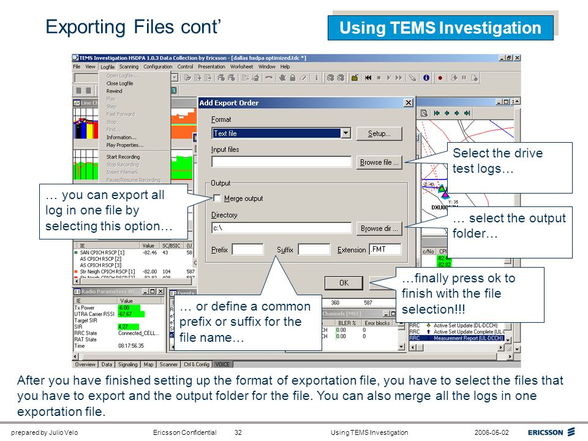Open the Format dropdown arrow

pos(345,133)
